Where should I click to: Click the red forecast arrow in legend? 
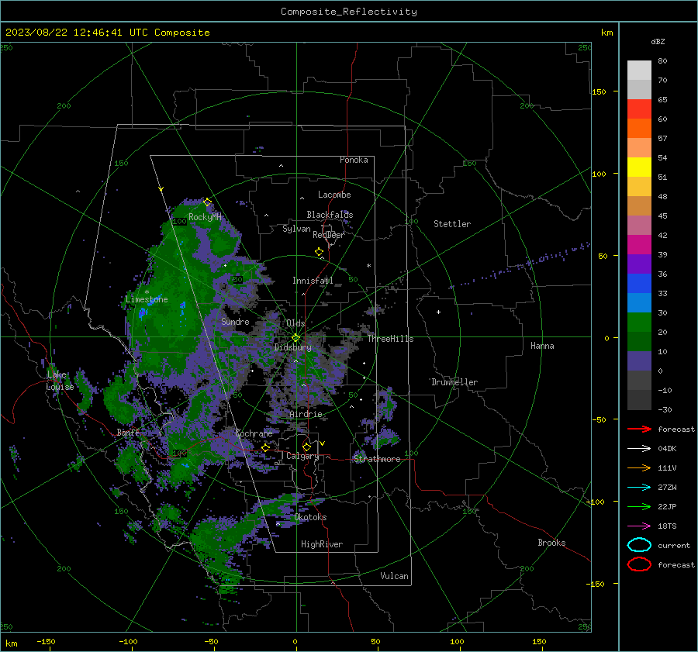click(639, 429)
